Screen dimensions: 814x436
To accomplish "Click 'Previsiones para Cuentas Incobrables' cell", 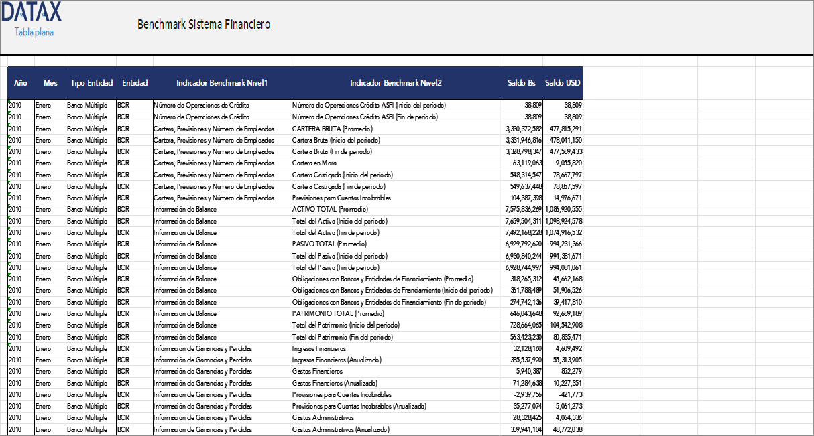I will [x=396, y=198].
